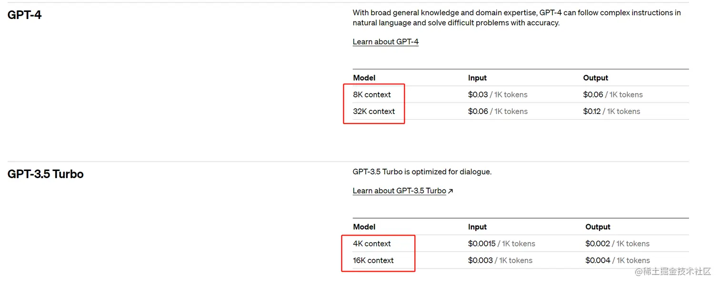
Task: Click the $0.004 output price for 16K context
Action: tap(598, 260)
